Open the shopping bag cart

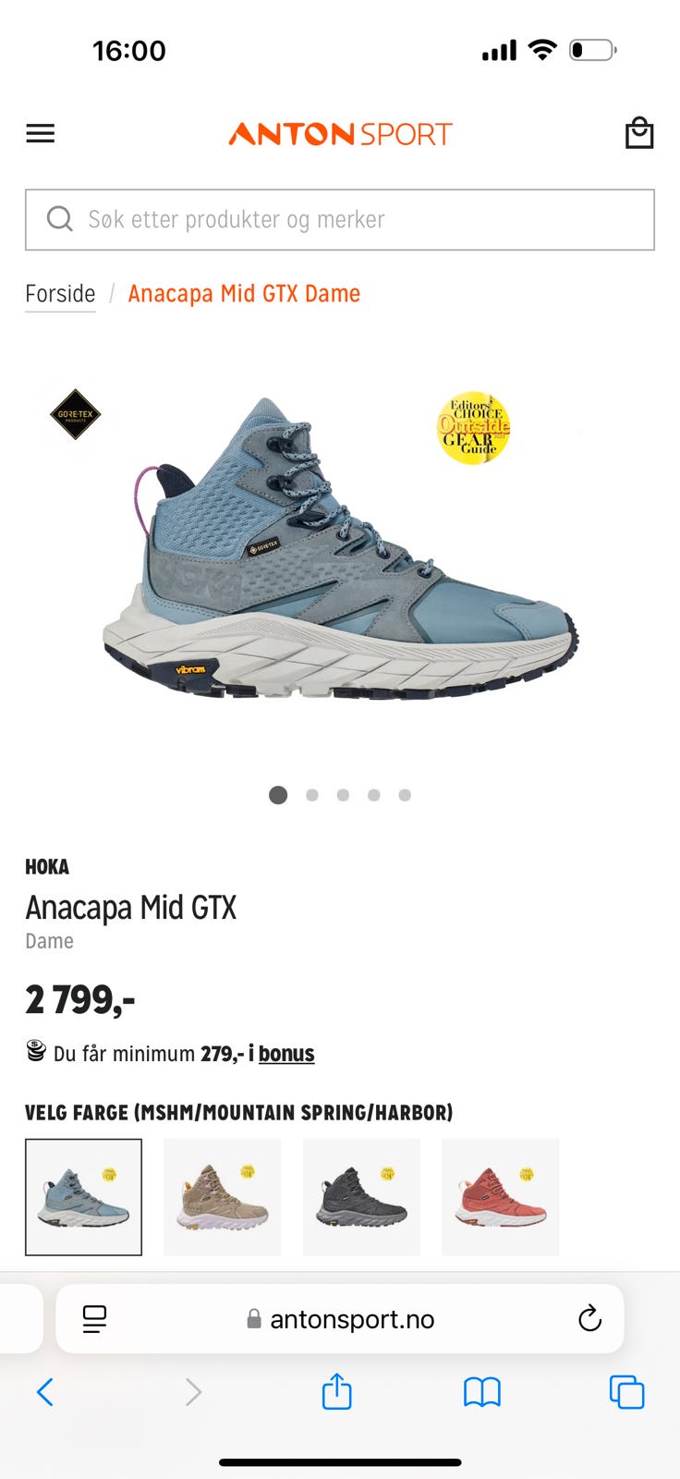click(639, 133)
